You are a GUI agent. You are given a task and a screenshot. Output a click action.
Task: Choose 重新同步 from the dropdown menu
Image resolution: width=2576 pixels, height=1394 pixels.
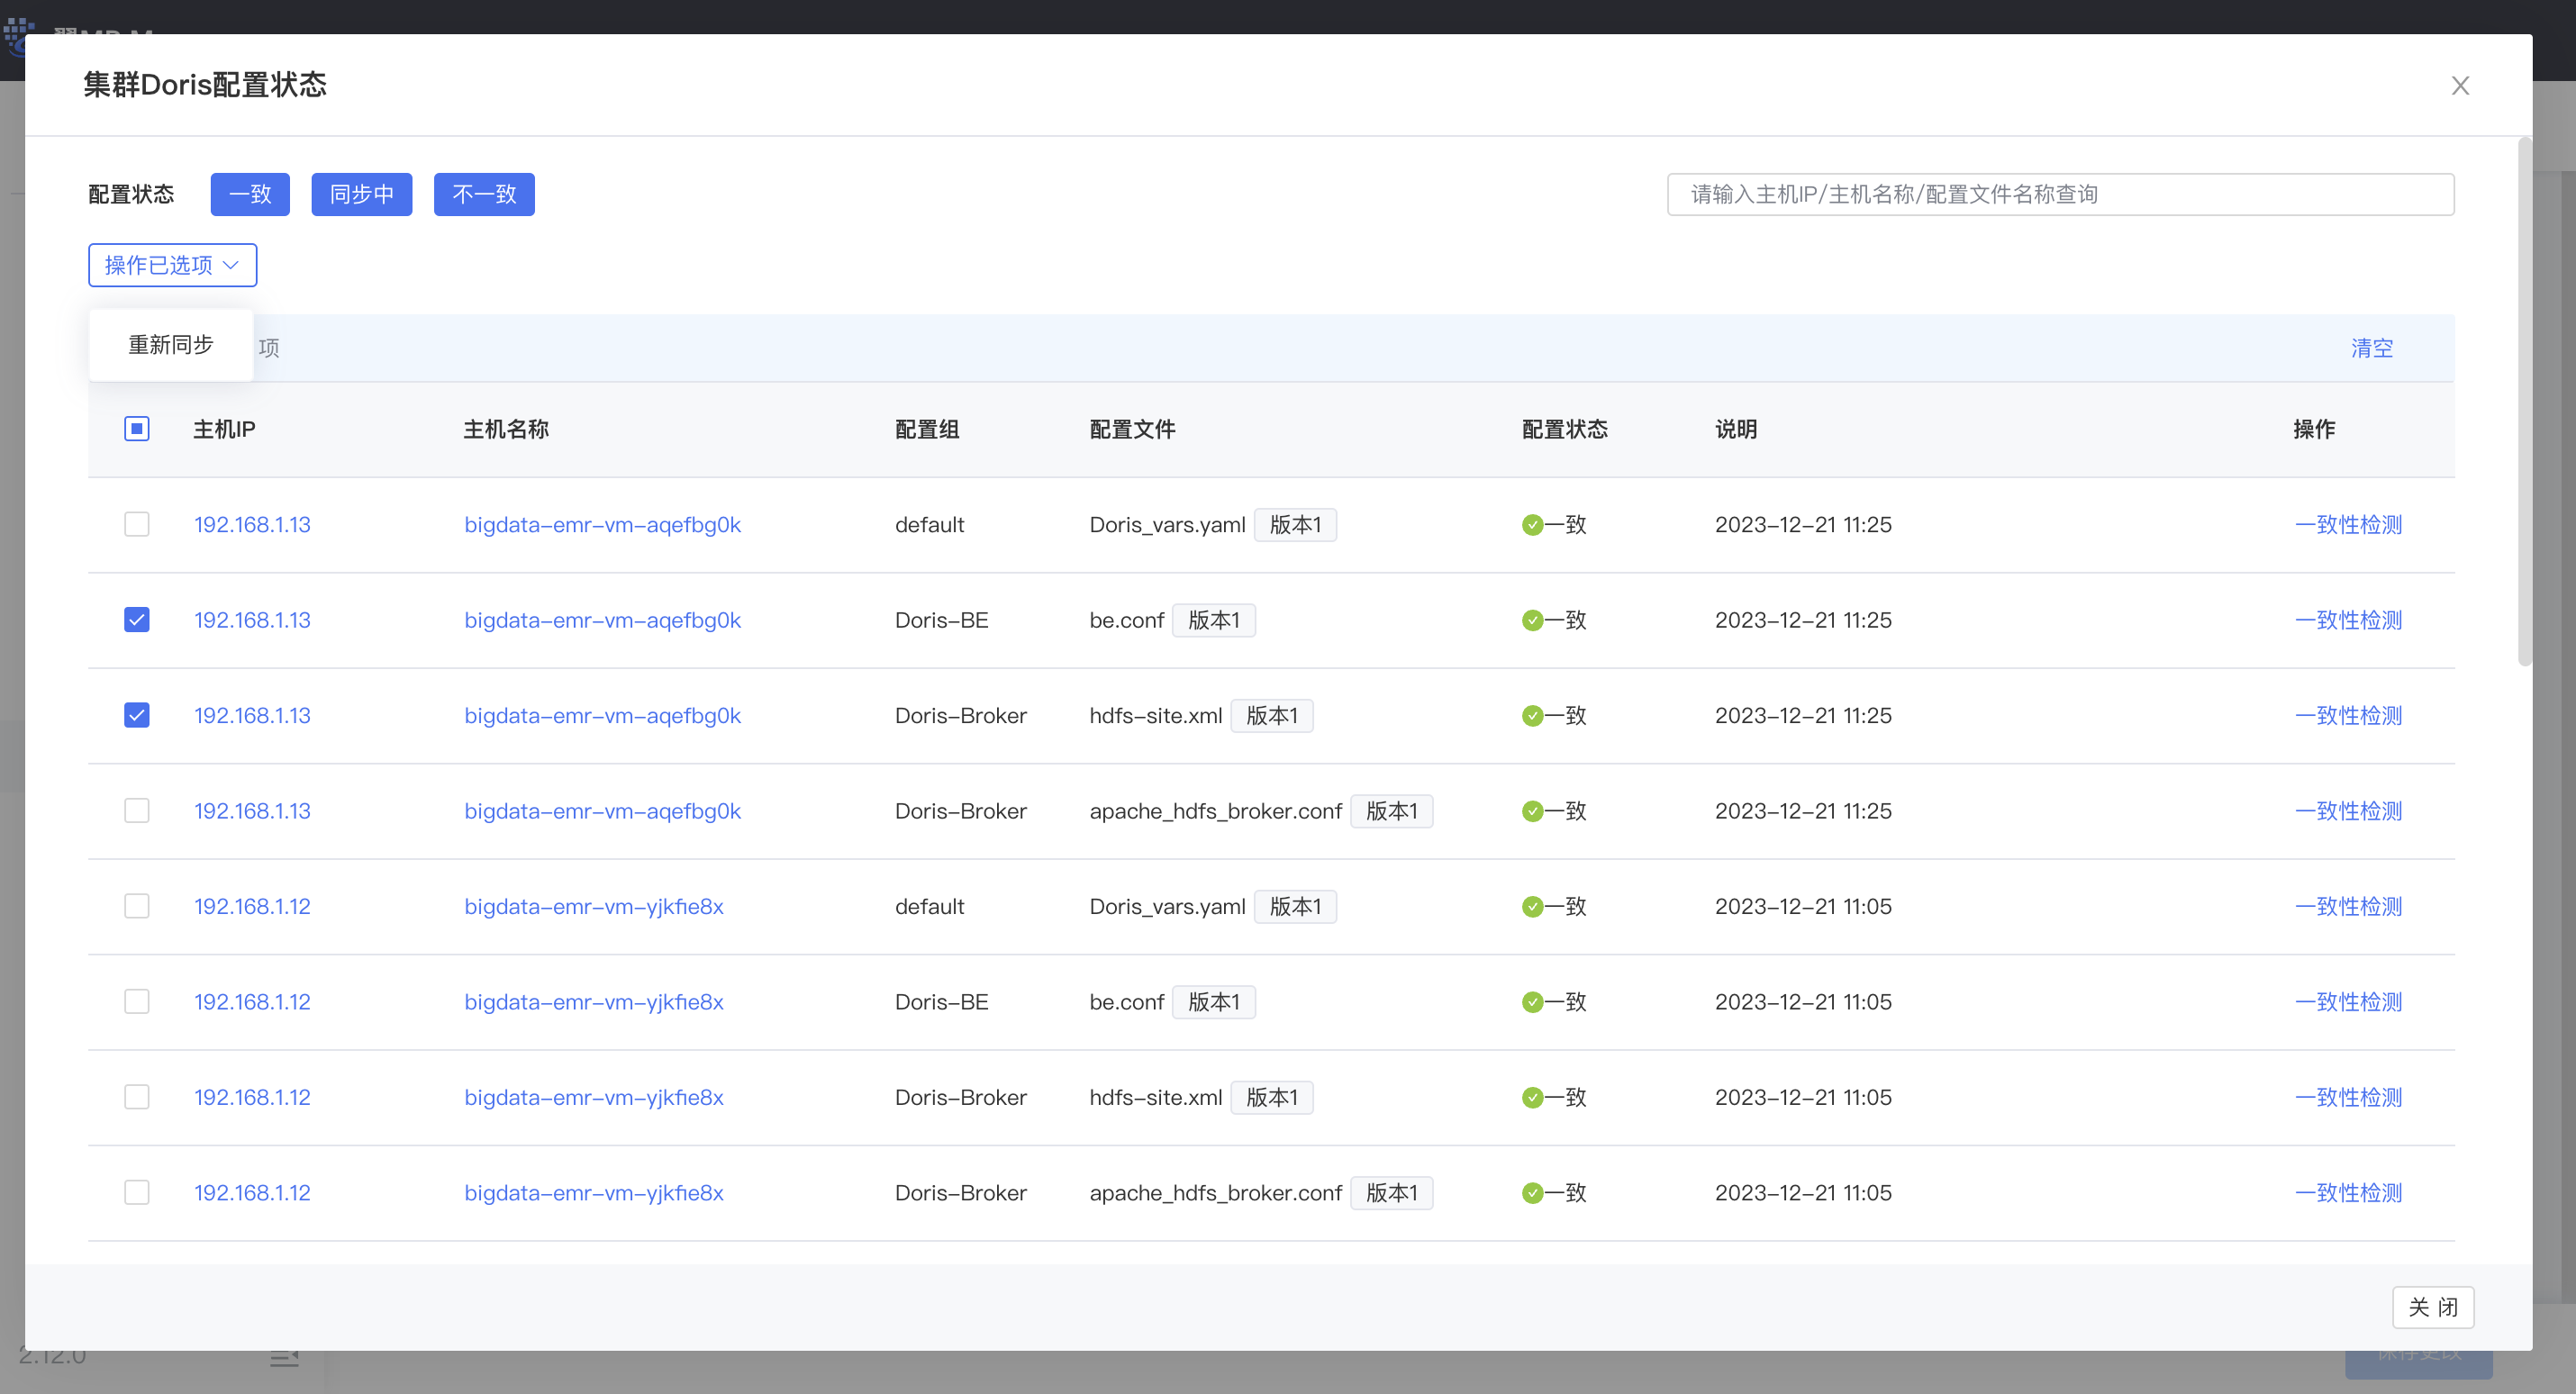171,345
